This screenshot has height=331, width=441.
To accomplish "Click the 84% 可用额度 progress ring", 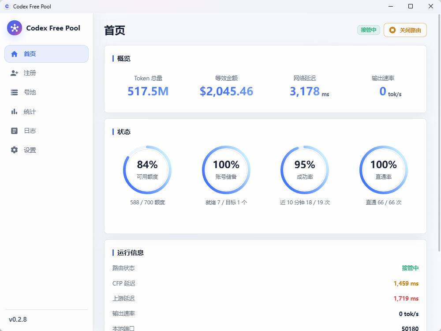I will [147, 170].
